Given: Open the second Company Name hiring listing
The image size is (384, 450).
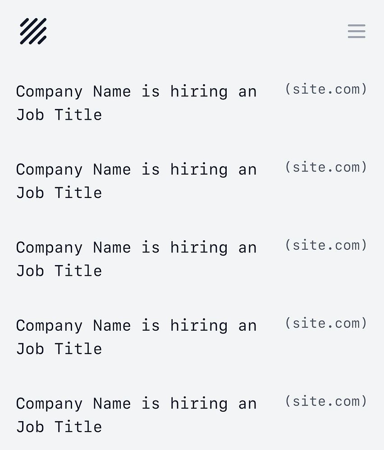Looking at the screenshot, I should pos(136,181).
